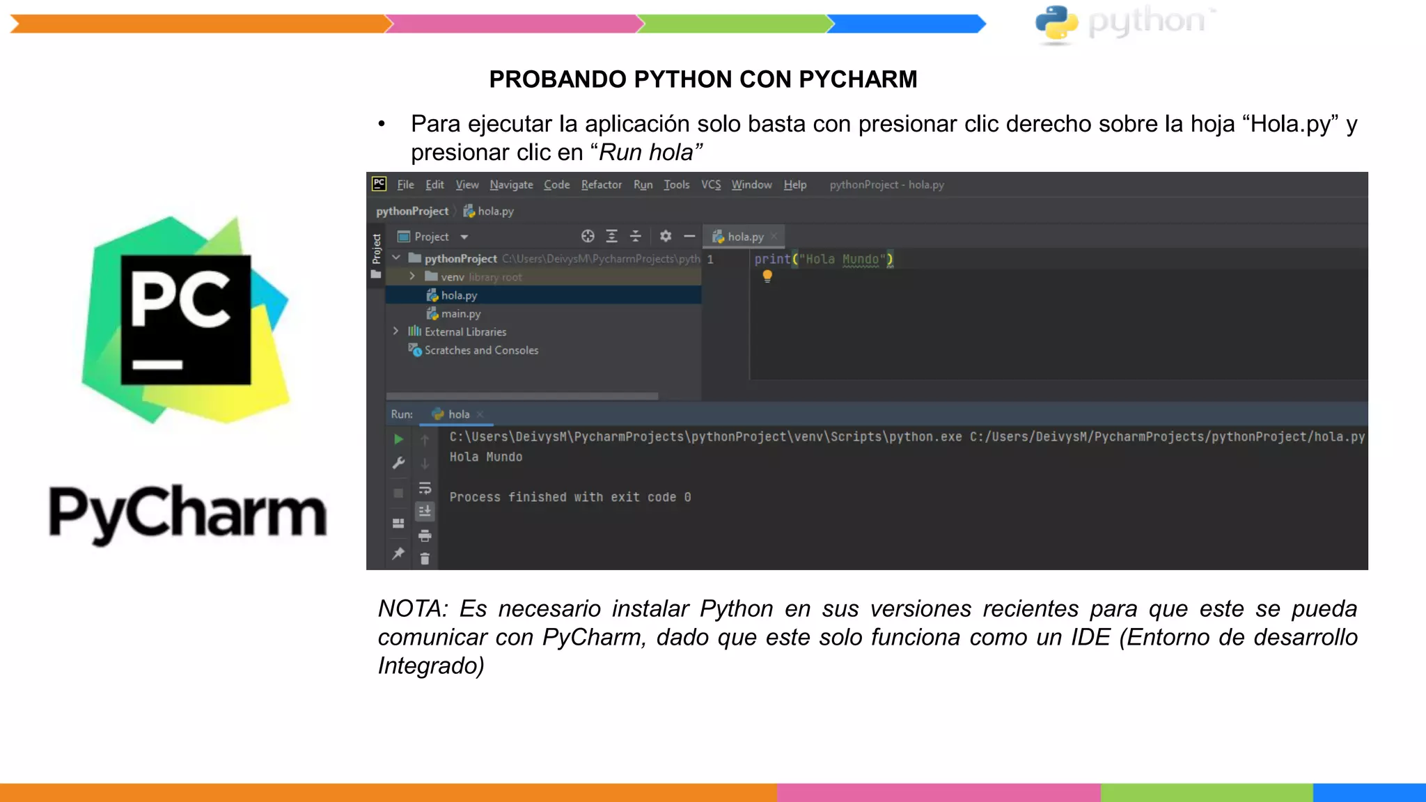Image resolution: width=1426 pixels, height=802 pixels.
Task: Click the horizontal scrollbar in Project panel
Action: (522, 396)
